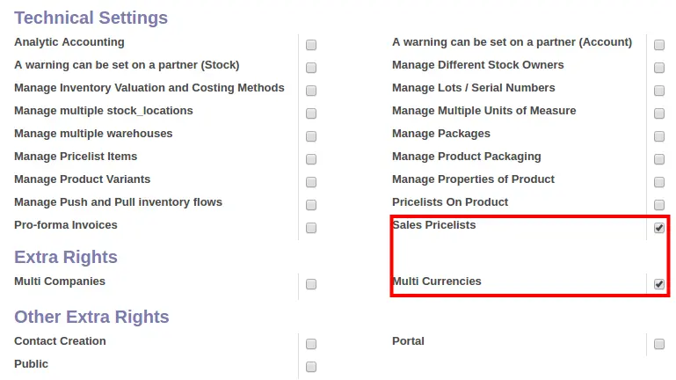The width and height of the screenshot is (676, 380).
Task: Enable Manage Multiple Units of Measure
Action: coord(658,113)
